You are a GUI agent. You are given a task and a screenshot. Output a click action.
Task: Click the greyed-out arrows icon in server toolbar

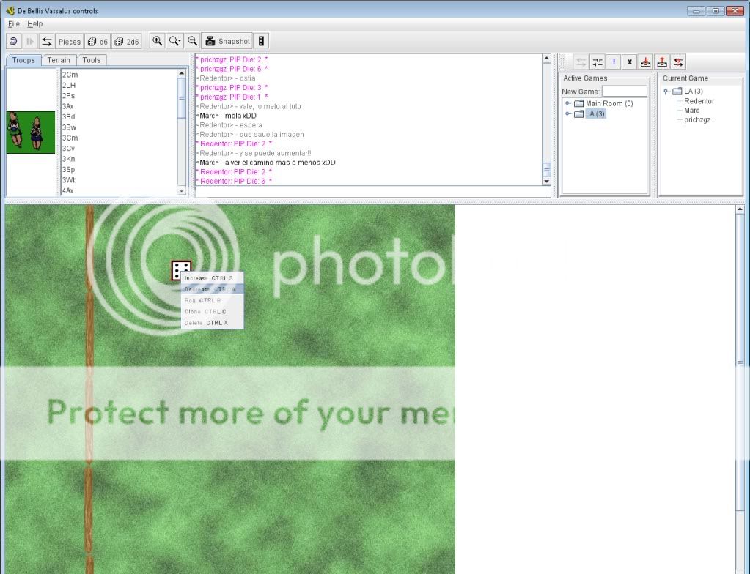click(581, 62)
